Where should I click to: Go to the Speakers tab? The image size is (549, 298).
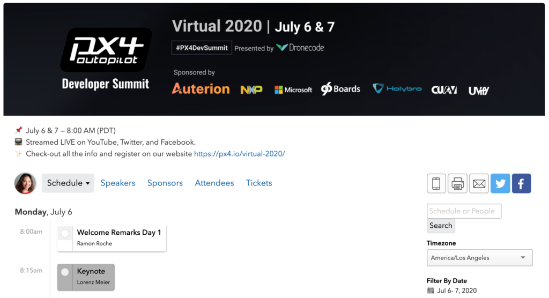pos(118,183)
